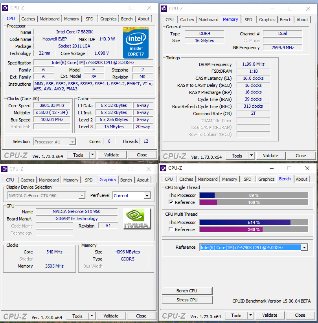Screen dimensions: 318x323
Task: Click the GPU Name field NVIDIA GeForce GTX 960
Action: (77, 211)
